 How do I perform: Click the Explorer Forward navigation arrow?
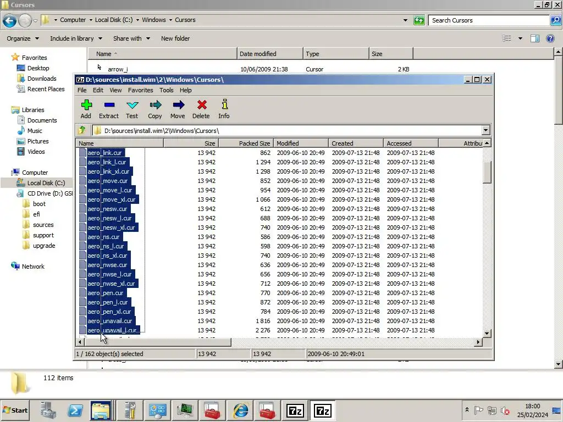[x=25, y=20]
